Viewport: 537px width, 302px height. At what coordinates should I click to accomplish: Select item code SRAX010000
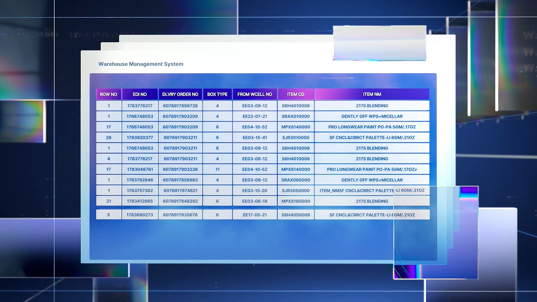pyautogui.click(x=296, y=116)
